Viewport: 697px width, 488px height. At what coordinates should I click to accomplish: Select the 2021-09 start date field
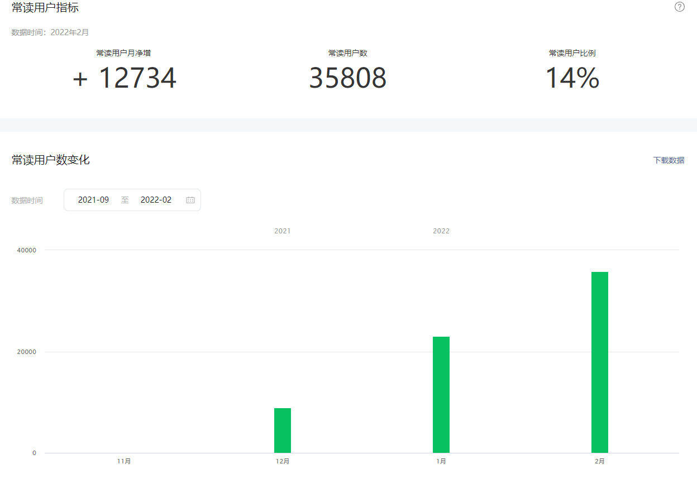[x=93, y=200]
